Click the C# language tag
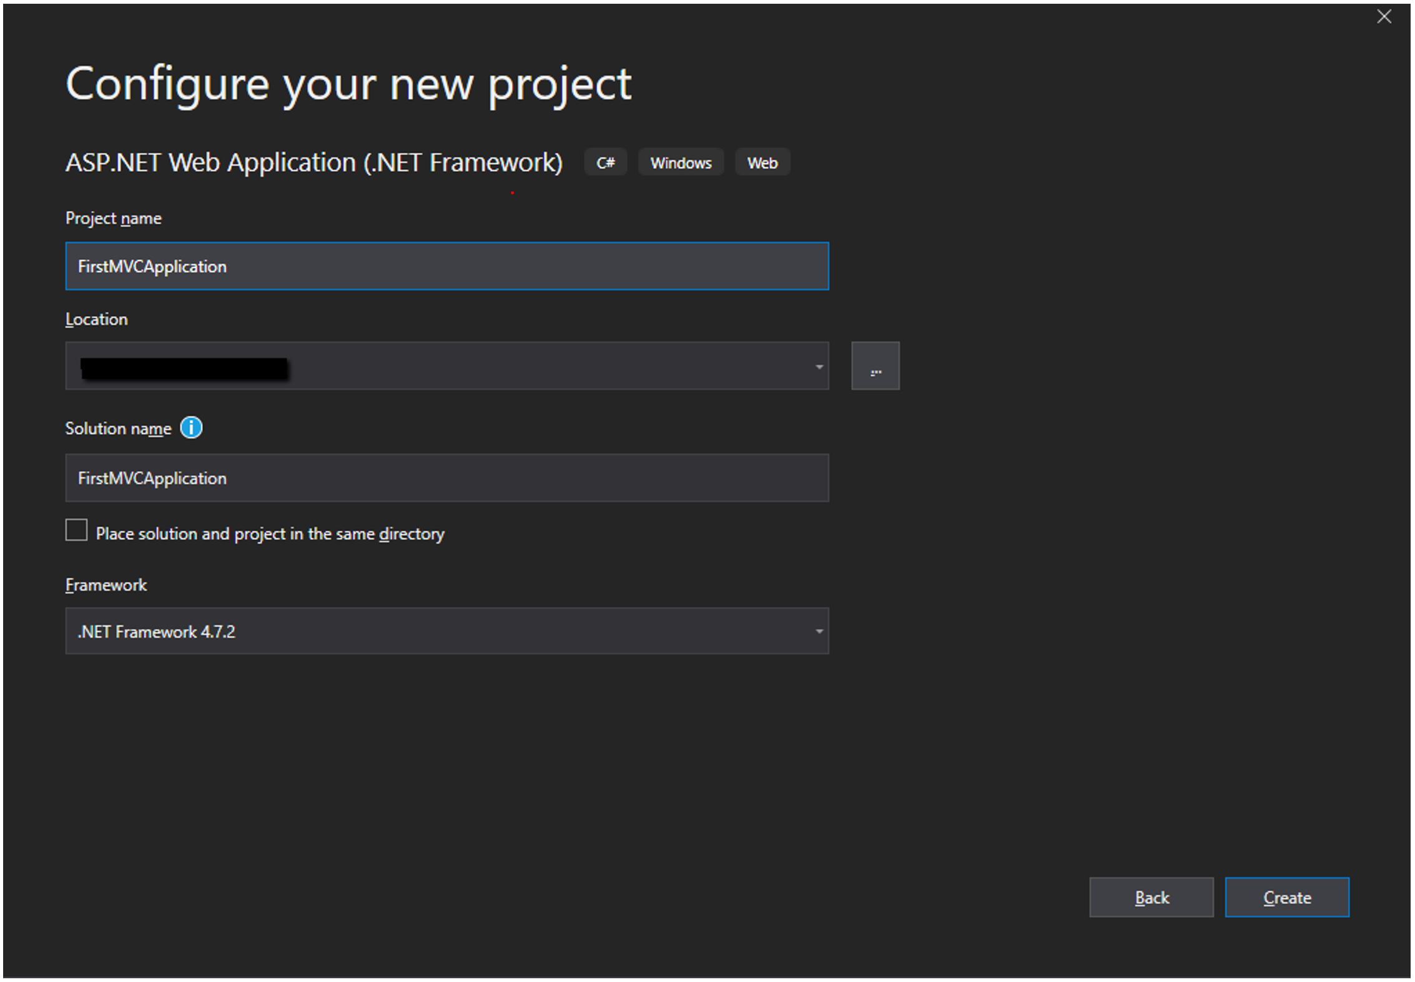 tap(605, 163)
